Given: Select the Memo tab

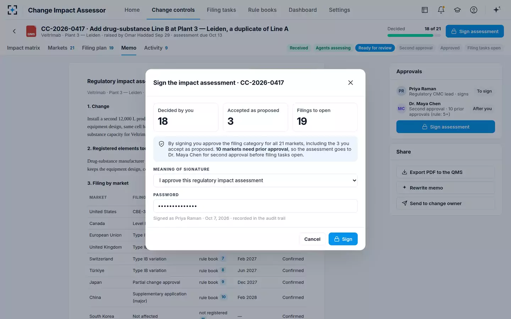Looking at the screenshot, I should click(x=129, y=48).
